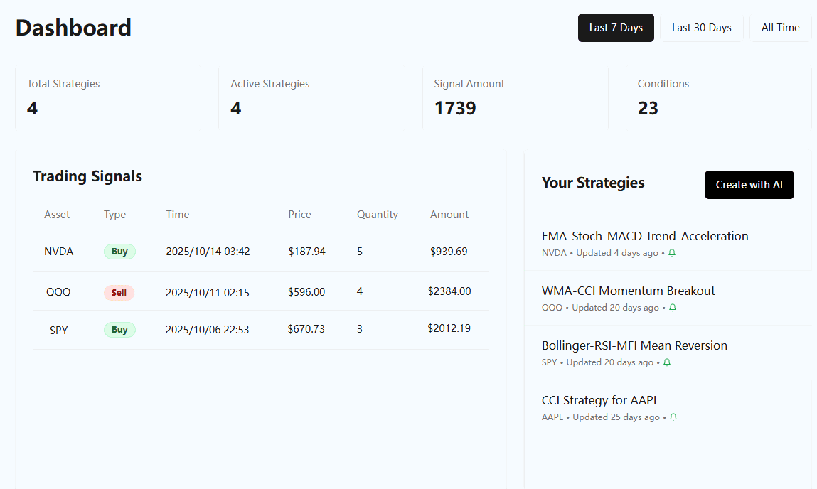Toggle bell icon for Bollinger-RSI-MFI Mean Reversion

tap(667, 362)
